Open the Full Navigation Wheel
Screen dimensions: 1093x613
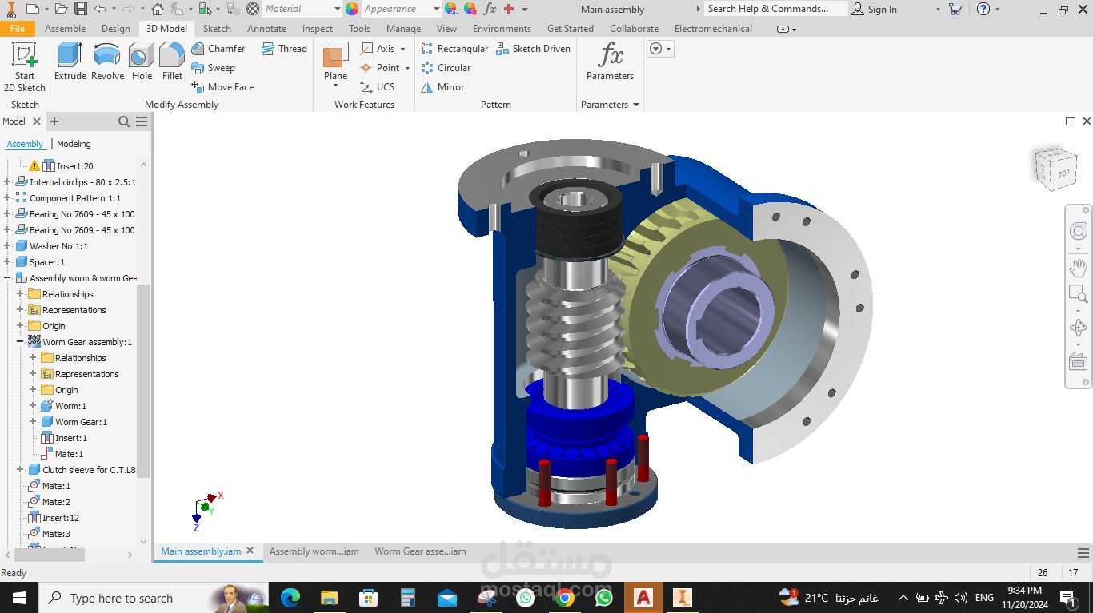pyautogui.click(x=1078, y=231)
